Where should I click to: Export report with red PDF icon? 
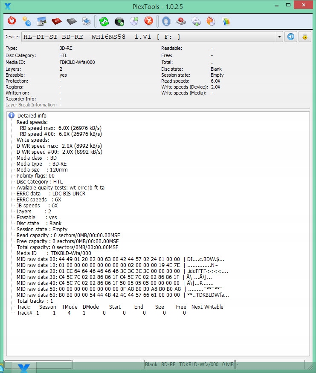[x=57, y=21]
